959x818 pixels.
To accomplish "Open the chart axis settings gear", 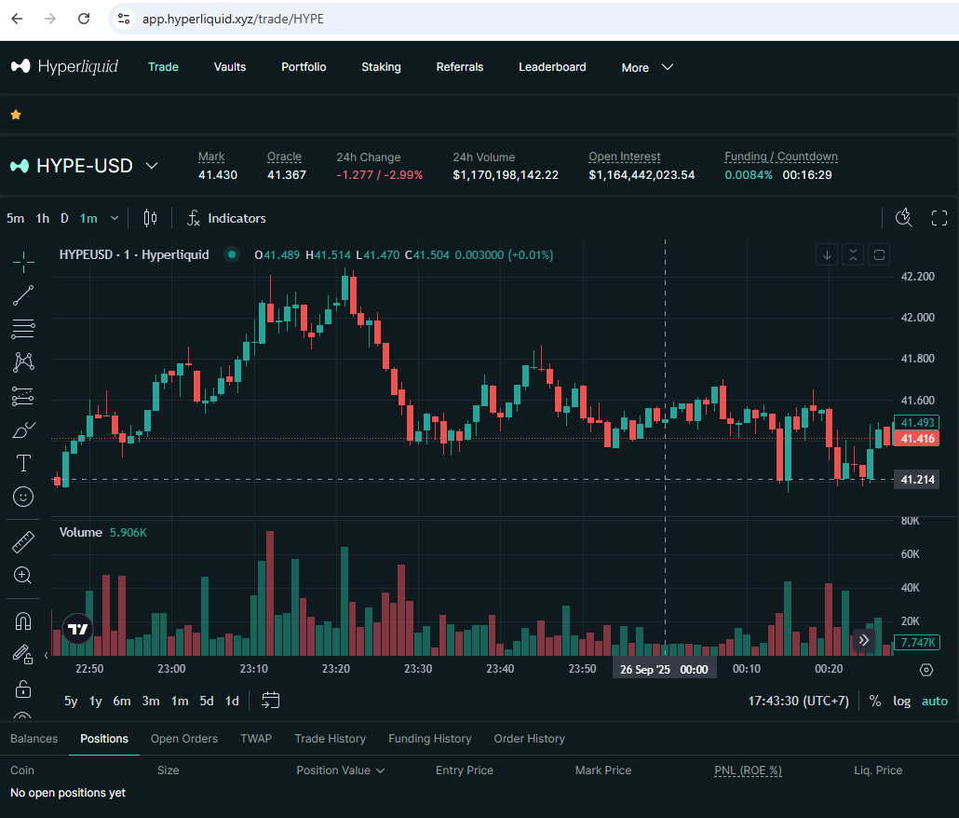I will pos(926,669).
